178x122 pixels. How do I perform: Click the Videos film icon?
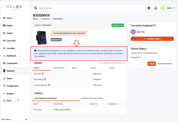coord(4,25)
